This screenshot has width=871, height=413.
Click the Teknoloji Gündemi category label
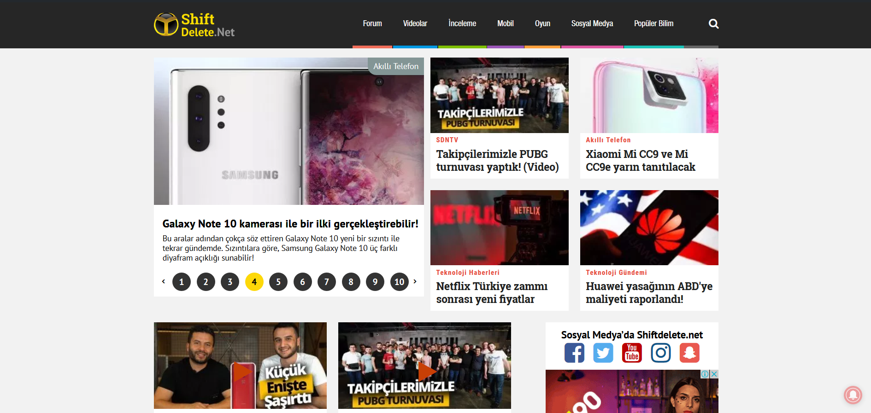pos(616,273)
